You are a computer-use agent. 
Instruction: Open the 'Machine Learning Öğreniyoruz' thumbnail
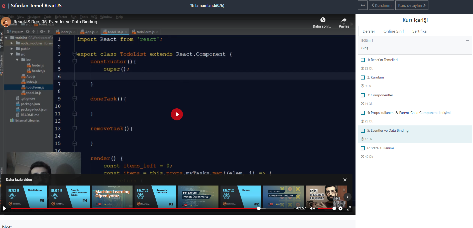112,197
